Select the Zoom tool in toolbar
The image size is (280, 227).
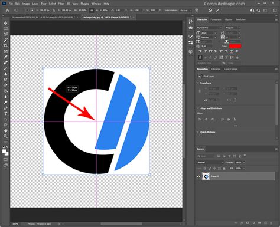tap(5, 136)
